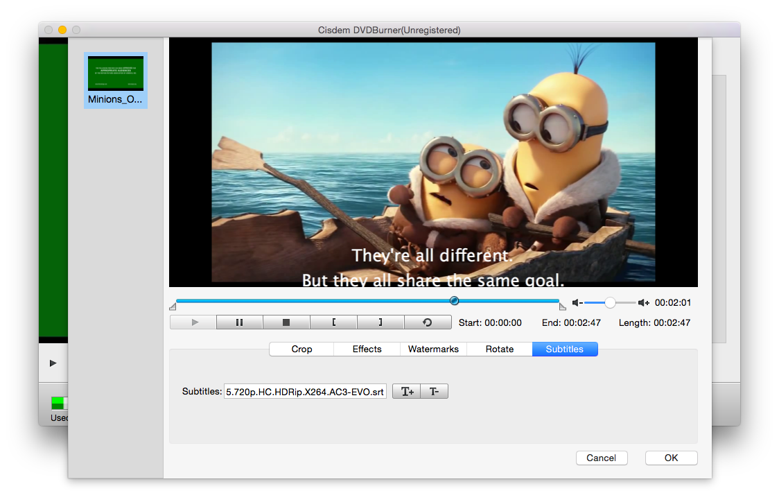Switch to the Watermarks tab
Image resolution: width=779 pixels, height=493 pixels.
(x=433, y=349)
